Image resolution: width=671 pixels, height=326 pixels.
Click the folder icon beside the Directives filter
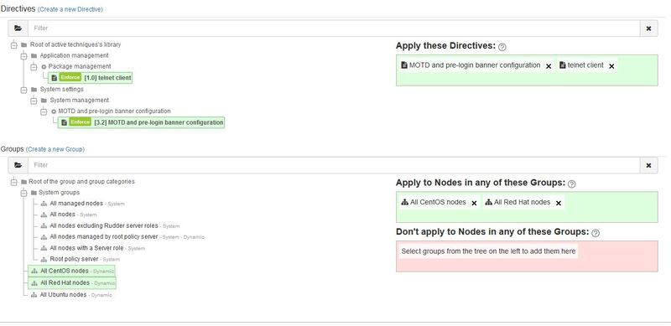(18, 28)
